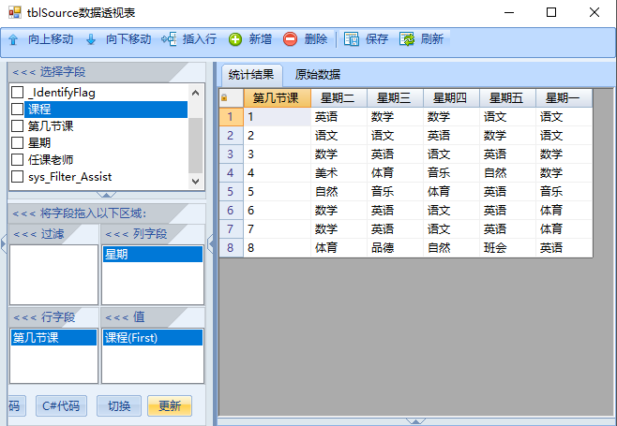Click the 星期二 column header
The image size is (617, 426).
coord(339,98)
